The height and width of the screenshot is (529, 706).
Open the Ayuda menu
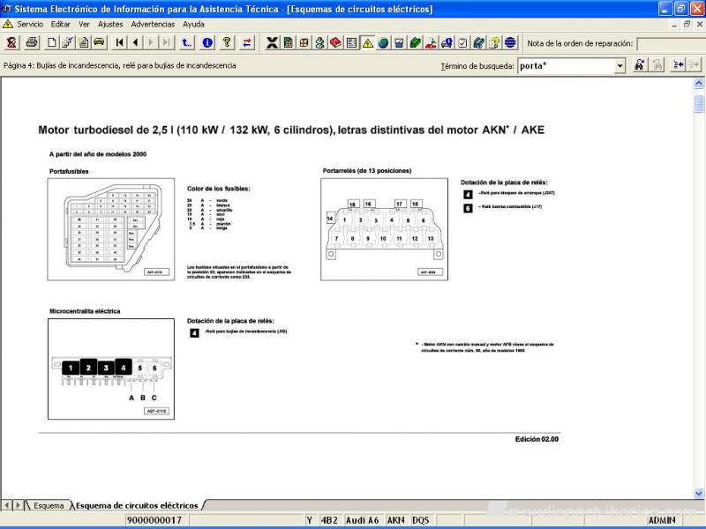click(x=193, y=25)
